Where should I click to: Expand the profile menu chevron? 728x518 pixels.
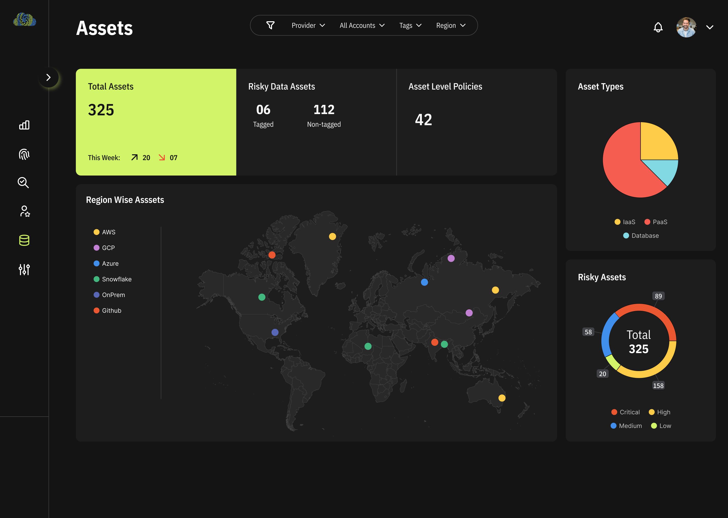point(710,27)
